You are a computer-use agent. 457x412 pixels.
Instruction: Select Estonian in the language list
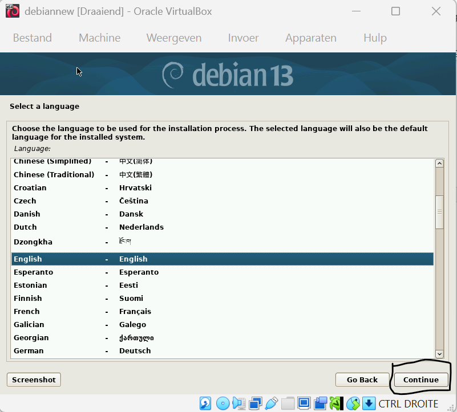point(223,285)
